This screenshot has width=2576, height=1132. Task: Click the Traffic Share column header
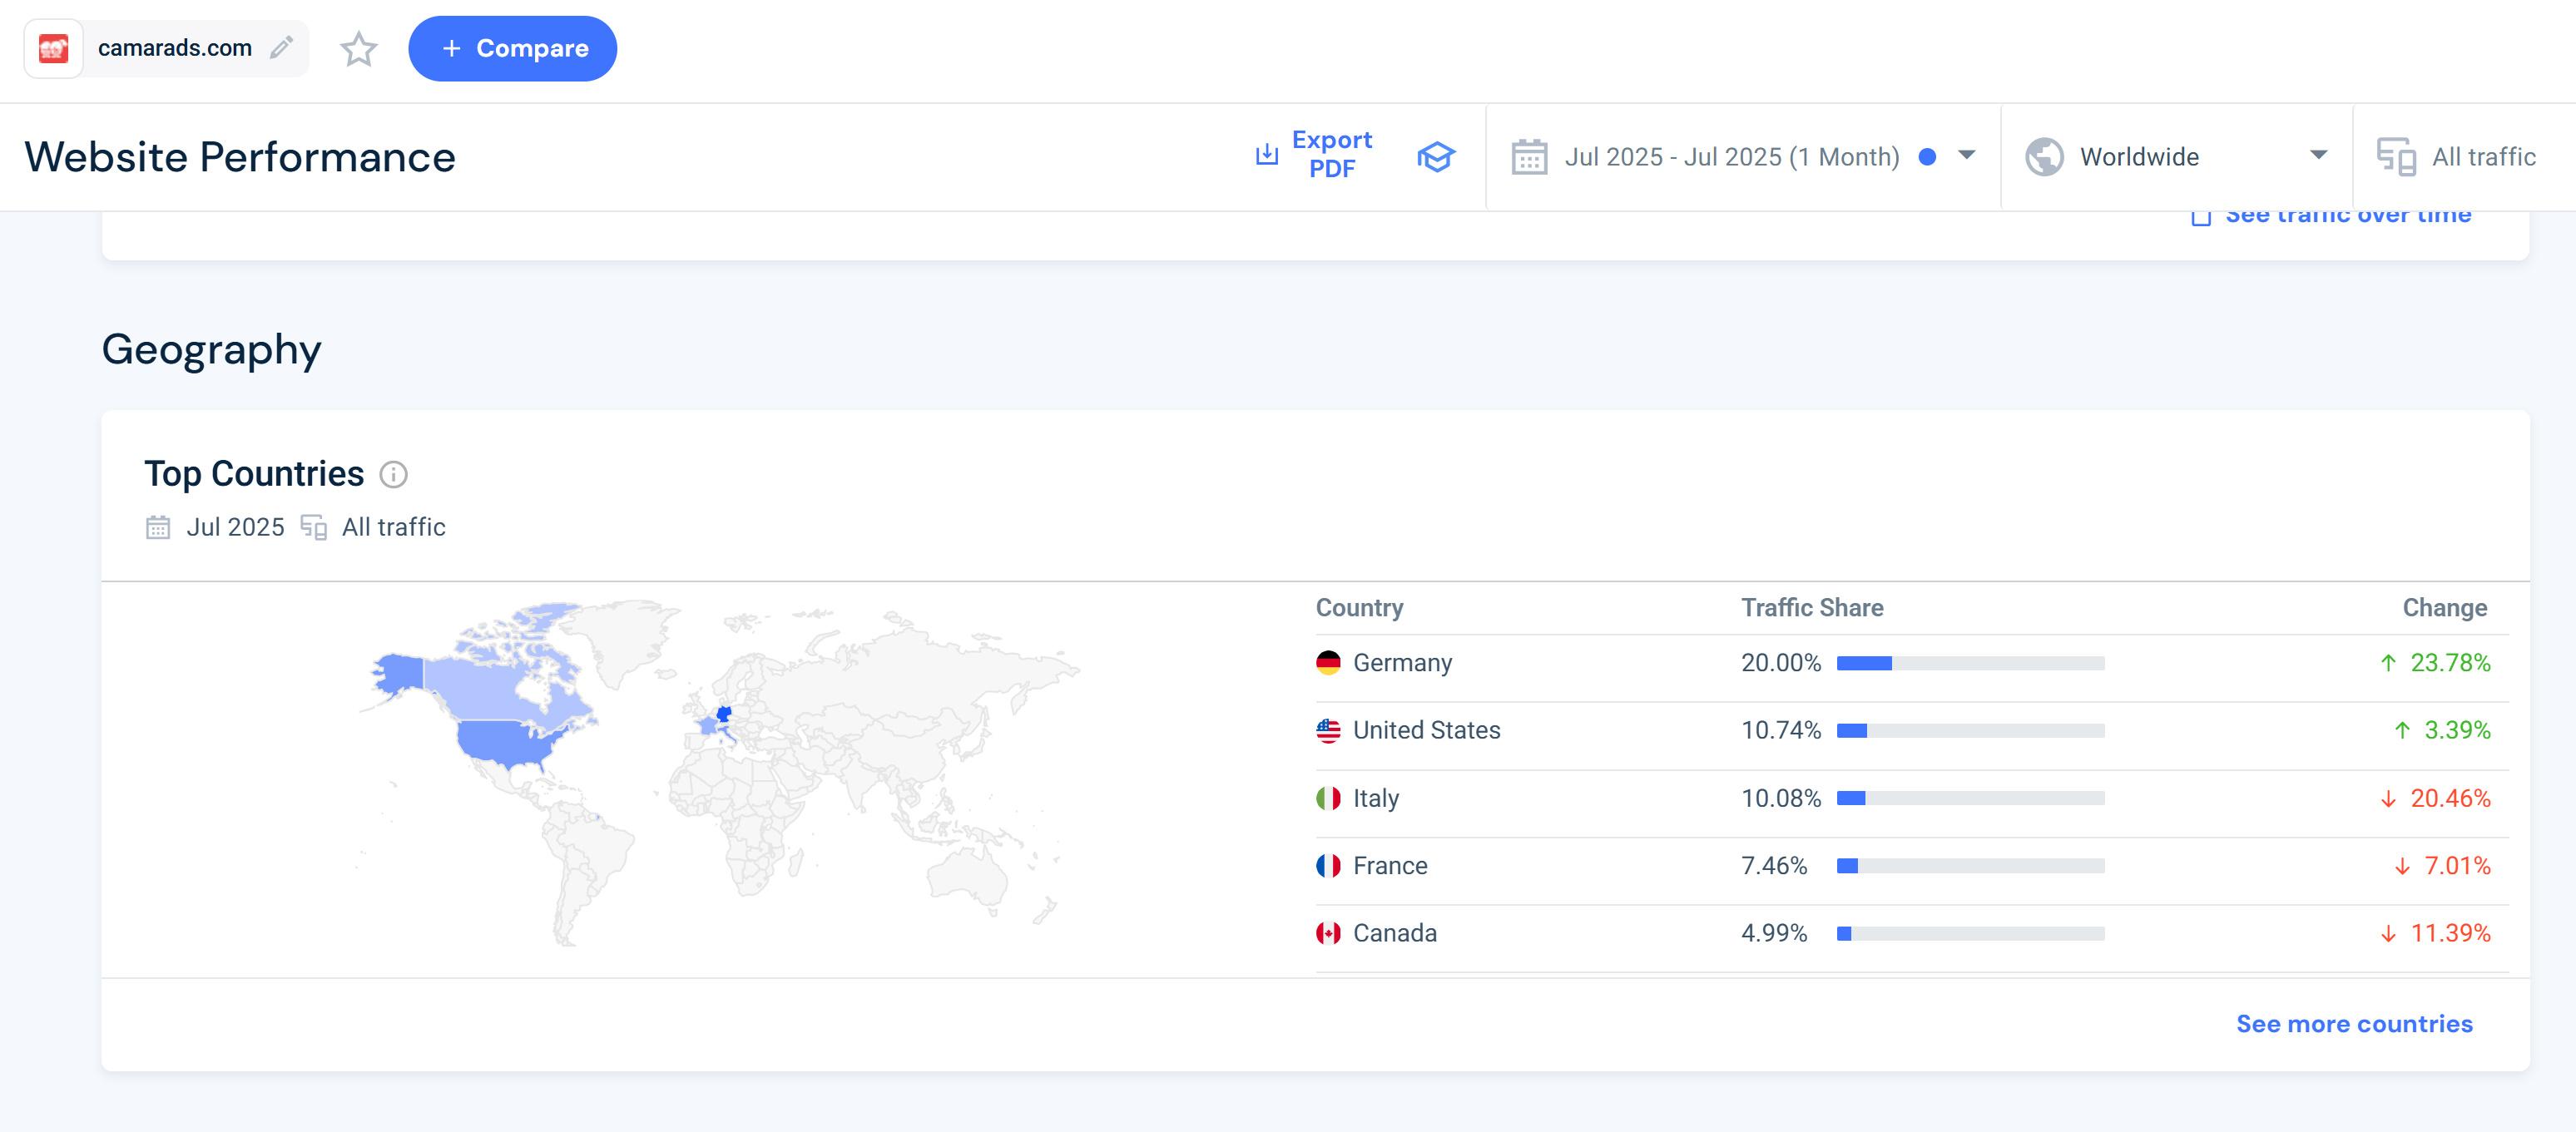1811,608
